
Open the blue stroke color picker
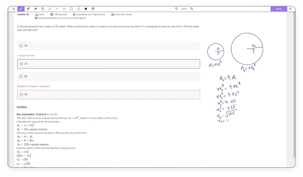click(86, 9)
